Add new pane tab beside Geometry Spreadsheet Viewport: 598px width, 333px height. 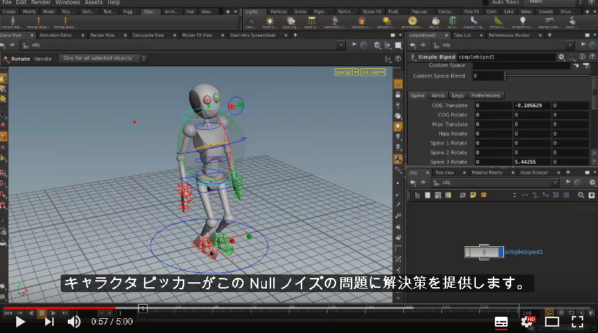pyautogui.click(x=295, y=35)
